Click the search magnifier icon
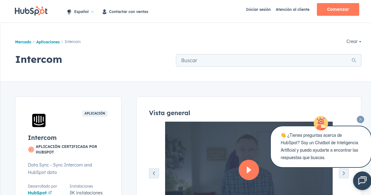 [x=354, y=60]
